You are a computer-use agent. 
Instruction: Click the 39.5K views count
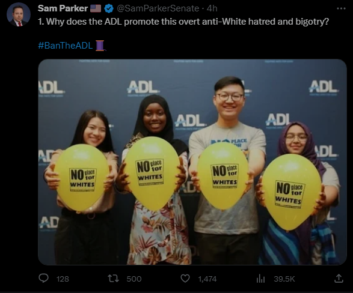284,279
